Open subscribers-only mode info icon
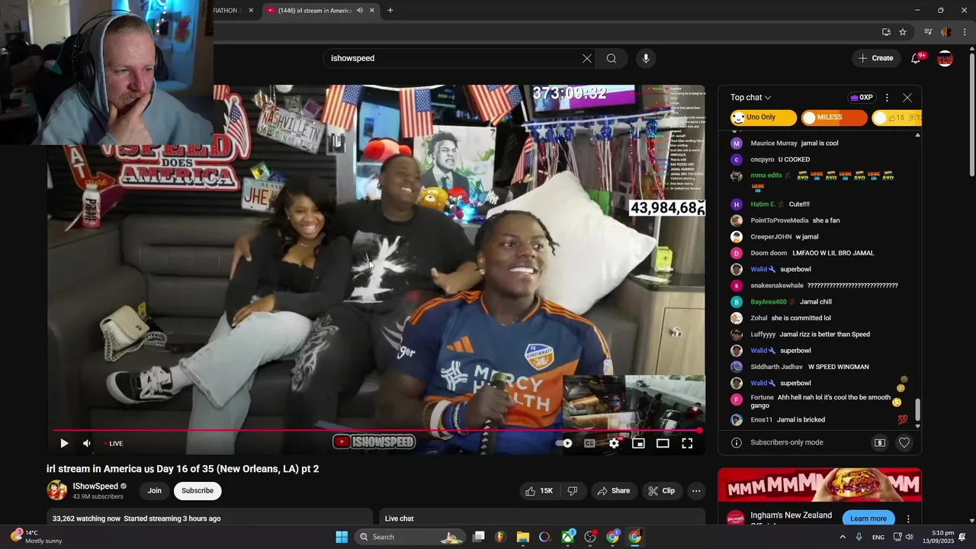This screenshot has width=976, height=549. pos(737,442)
